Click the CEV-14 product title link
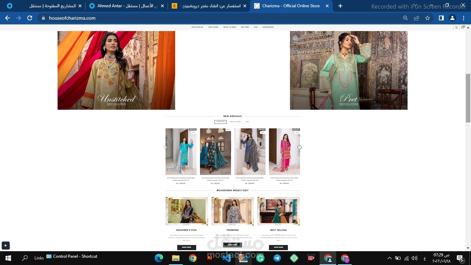 (x=216, y=179)
